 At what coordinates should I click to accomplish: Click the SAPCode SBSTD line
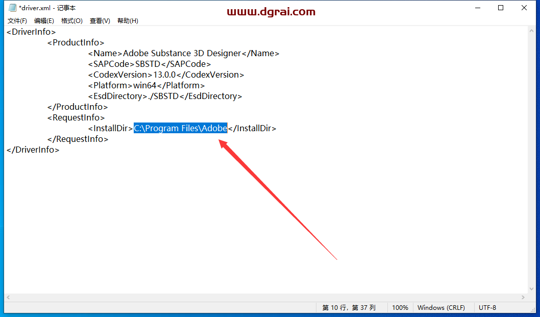click(x=150, y=64)
